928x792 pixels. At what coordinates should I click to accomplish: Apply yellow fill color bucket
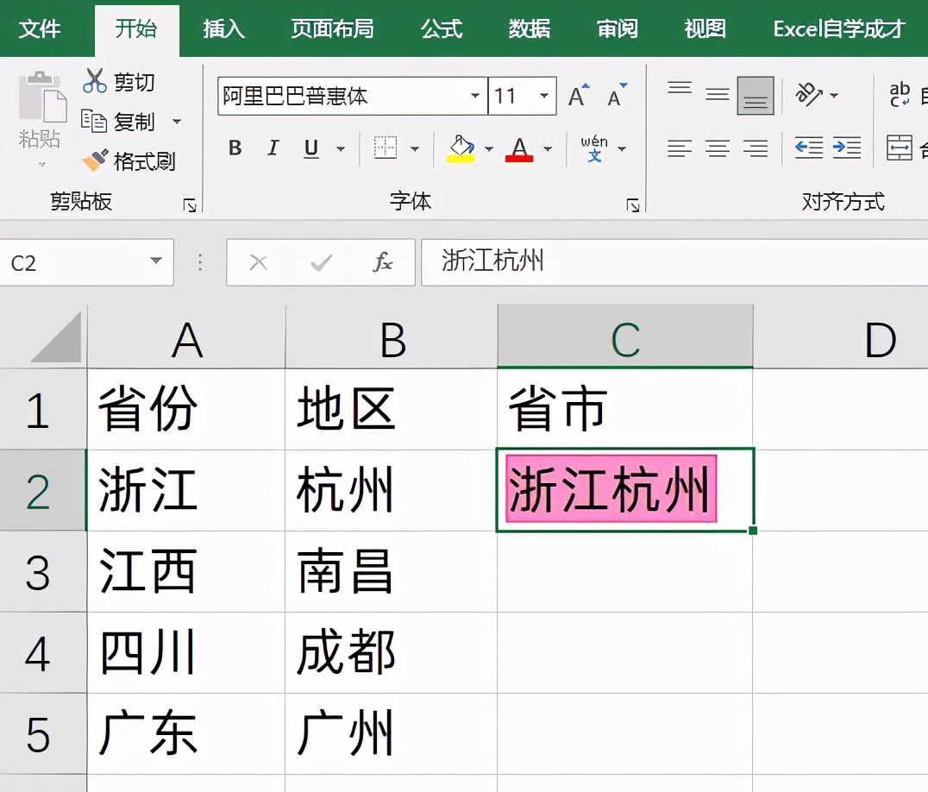[461, 148]
